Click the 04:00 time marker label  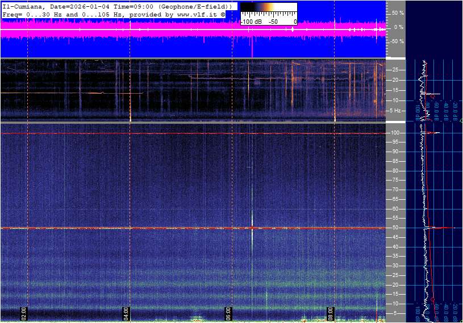coord(126,312)
